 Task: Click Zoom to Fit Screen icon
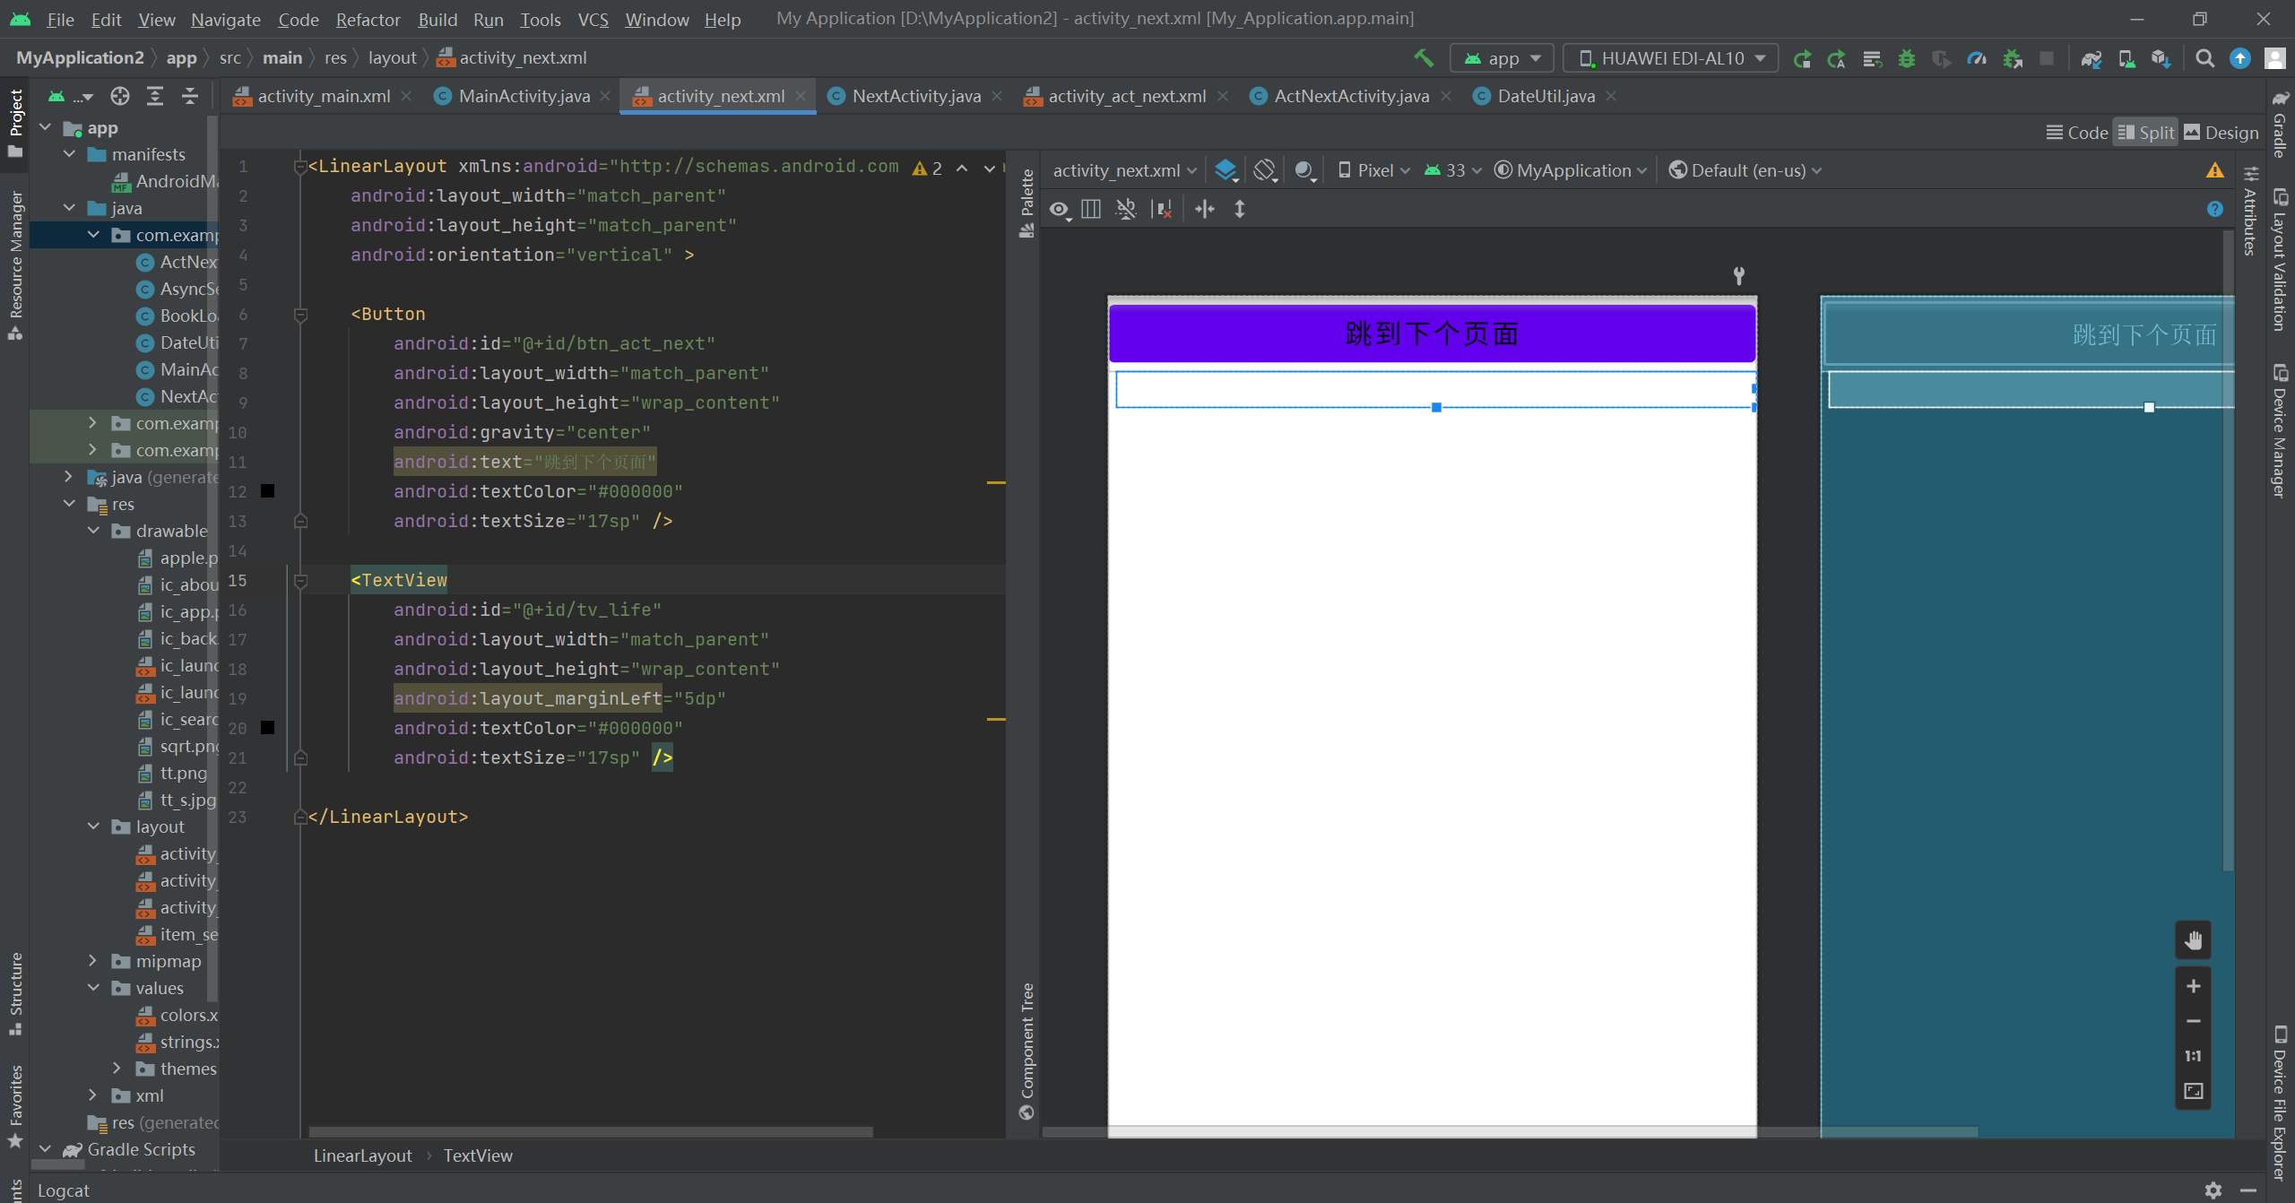point(2193,1091)
